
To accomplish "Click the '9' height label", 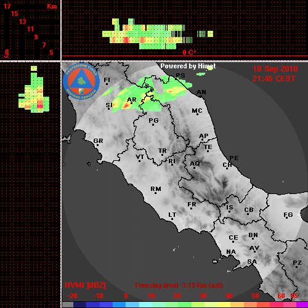I will [x=36, y=37].
